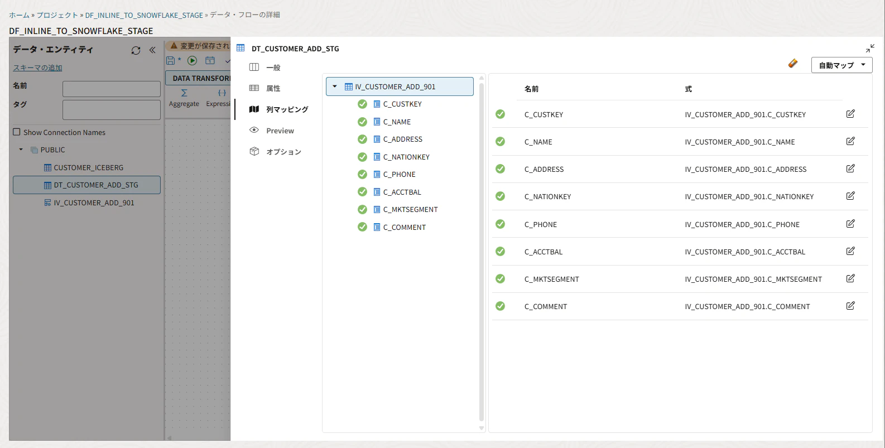Collapse the PUBLIC schema node
Image resolution: width=885 pixels, height=448 pixels.
21,150
